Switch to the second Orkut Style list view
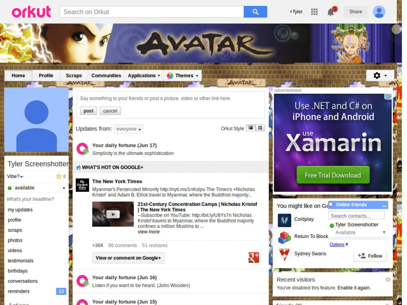 click(260, 128)
